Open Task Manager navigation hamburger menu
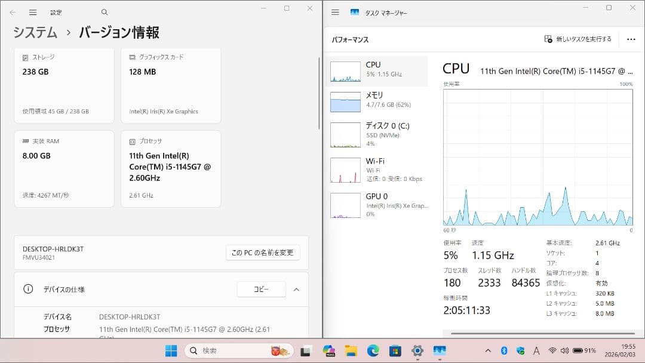This screenshot has width=645, height=363. [336, 11]
